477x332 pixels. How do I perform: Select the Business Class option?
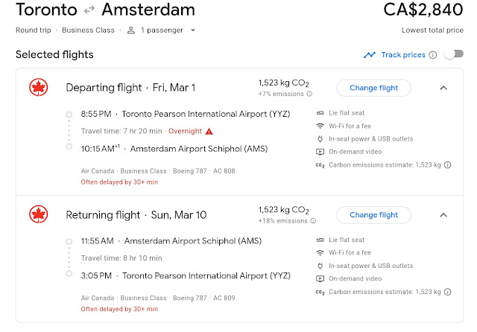point(89,31)
